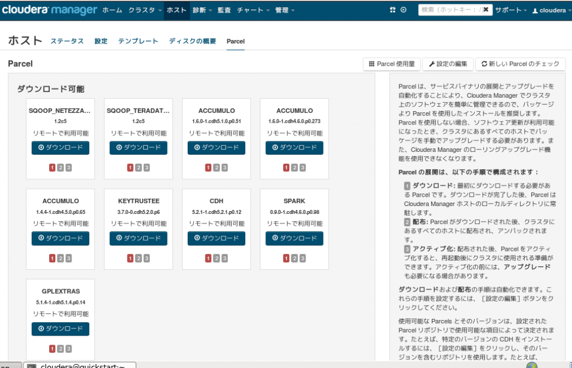572x368 pixels.
Task: Click the Parcel 使用量 button
Action: 392,64
